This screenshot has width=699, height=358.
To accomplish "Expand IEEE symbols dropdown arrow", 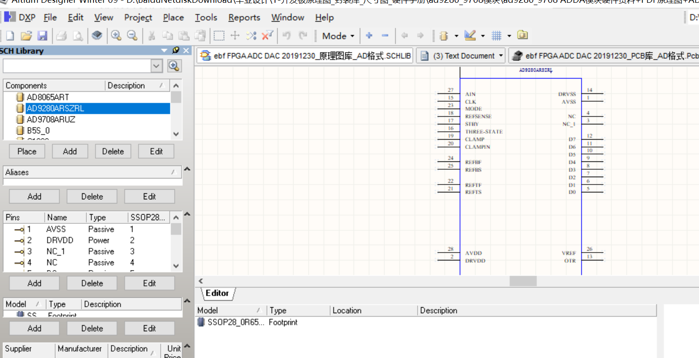I will [x=456, y=36].
